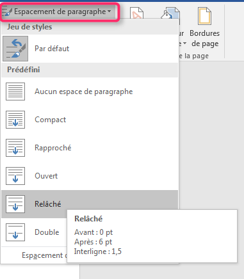This screenshot has height=279, width=244.
Task: Click the watermark page icon with letter A
Action: (137, 13)
